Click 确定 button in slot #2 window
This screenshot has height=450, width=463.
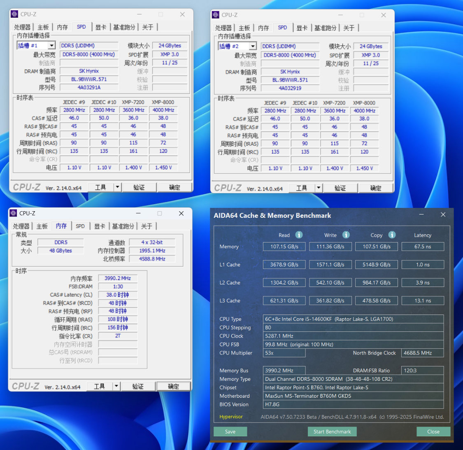[376, 188]
